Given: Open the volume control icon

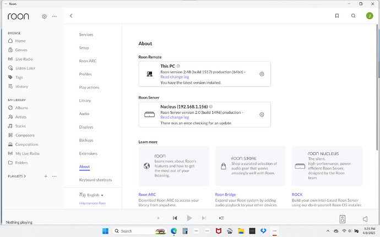Looking at the screenshot, I should pyautogui.click(x=365, y=219).
